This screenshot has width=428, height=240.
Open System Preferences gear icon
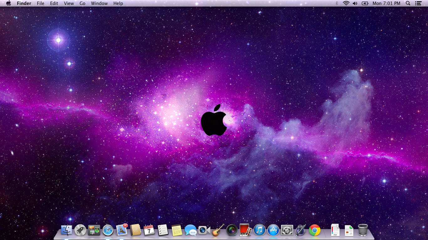(x=287, y=230)
